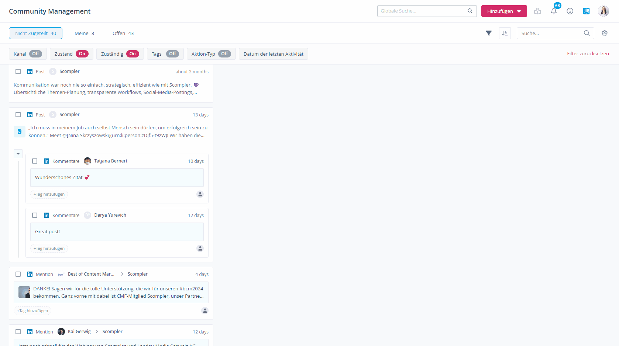Open the Intercom chat icon
The image size is (619, 346).
click(x=586, y=11)
